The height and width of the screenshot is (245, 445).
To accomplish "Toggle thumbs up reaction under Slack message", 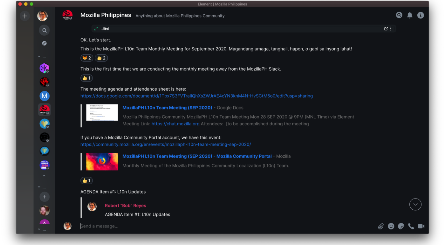I will click(86, 78).
